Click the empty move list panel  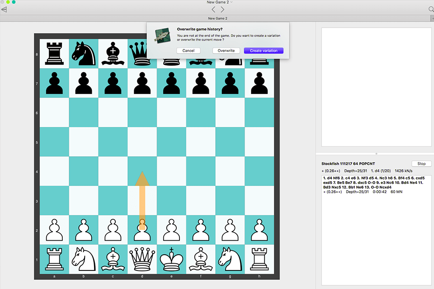376,87
